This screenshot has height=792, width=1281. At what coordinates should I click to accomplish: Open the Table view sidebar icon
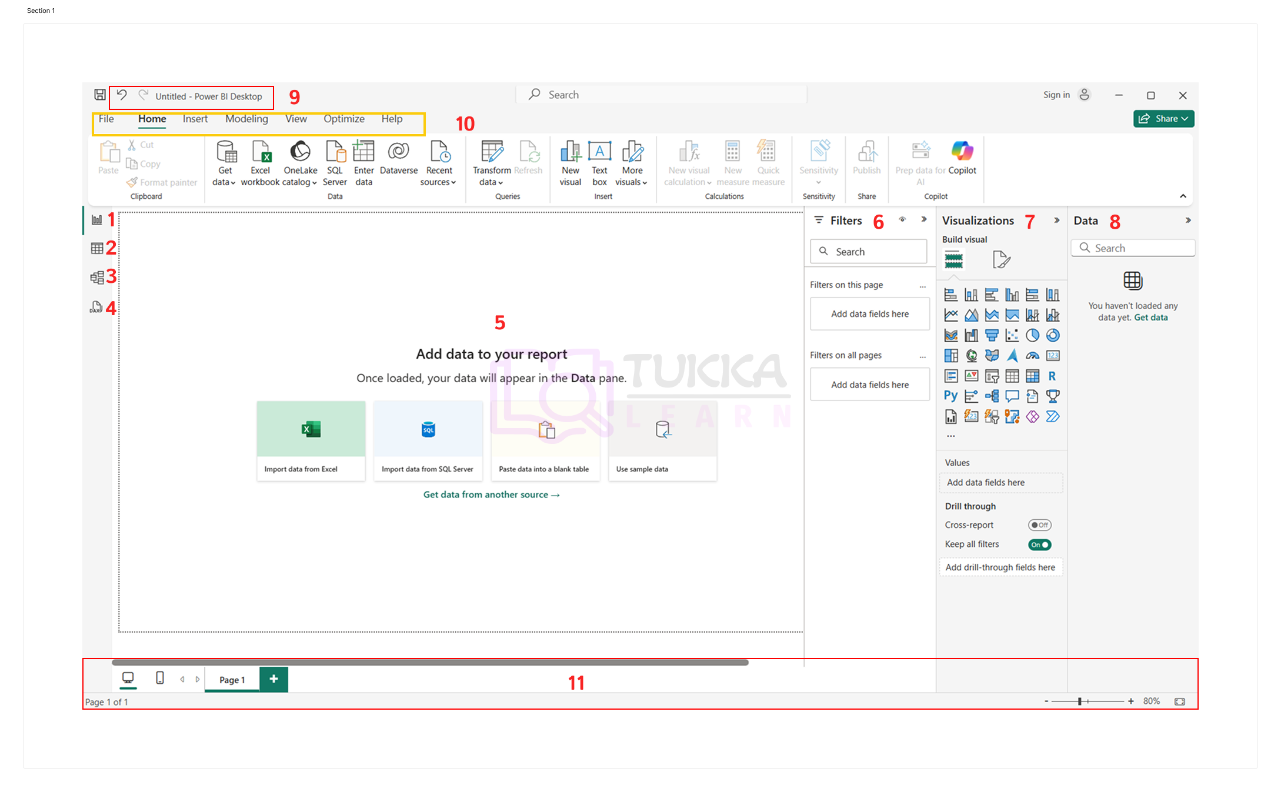click(x=97, y=248)
